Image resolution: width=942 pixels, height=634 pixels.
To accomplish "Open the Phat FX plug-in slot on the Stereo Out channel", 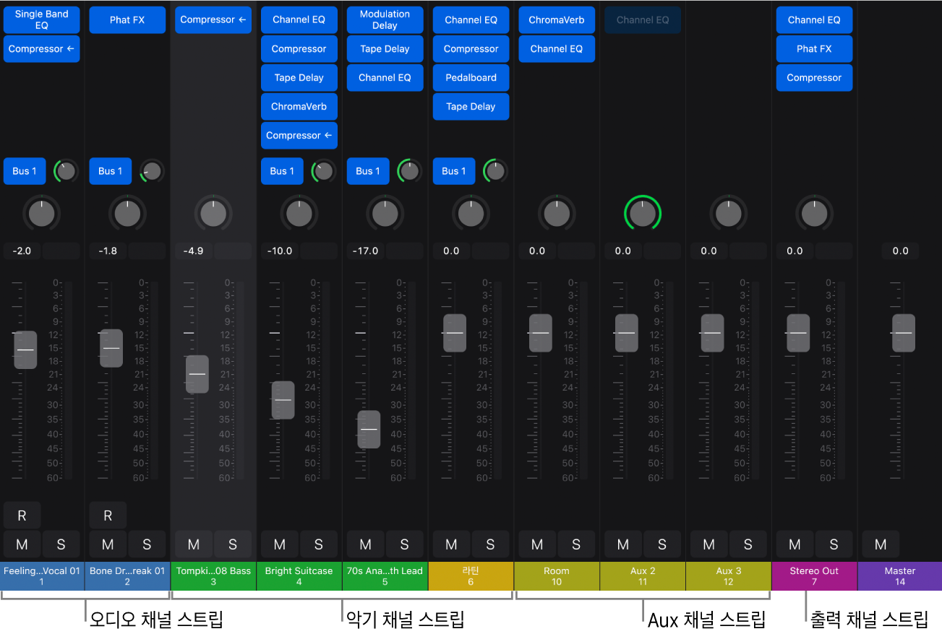I will 814,49.
